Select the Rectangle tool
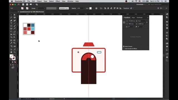The height and width of the screenshot is (100, 178). [11, 26]
